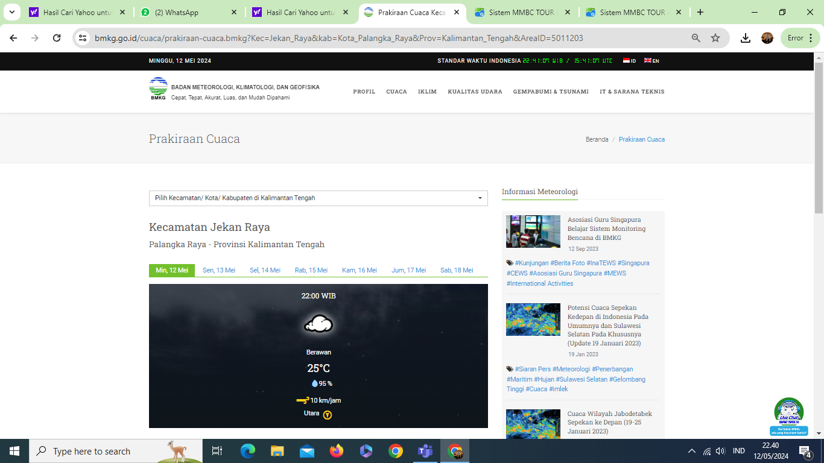Select Rab, 15 Mei tab
This screenshot has width=824, height=463.
pos(311,271)
